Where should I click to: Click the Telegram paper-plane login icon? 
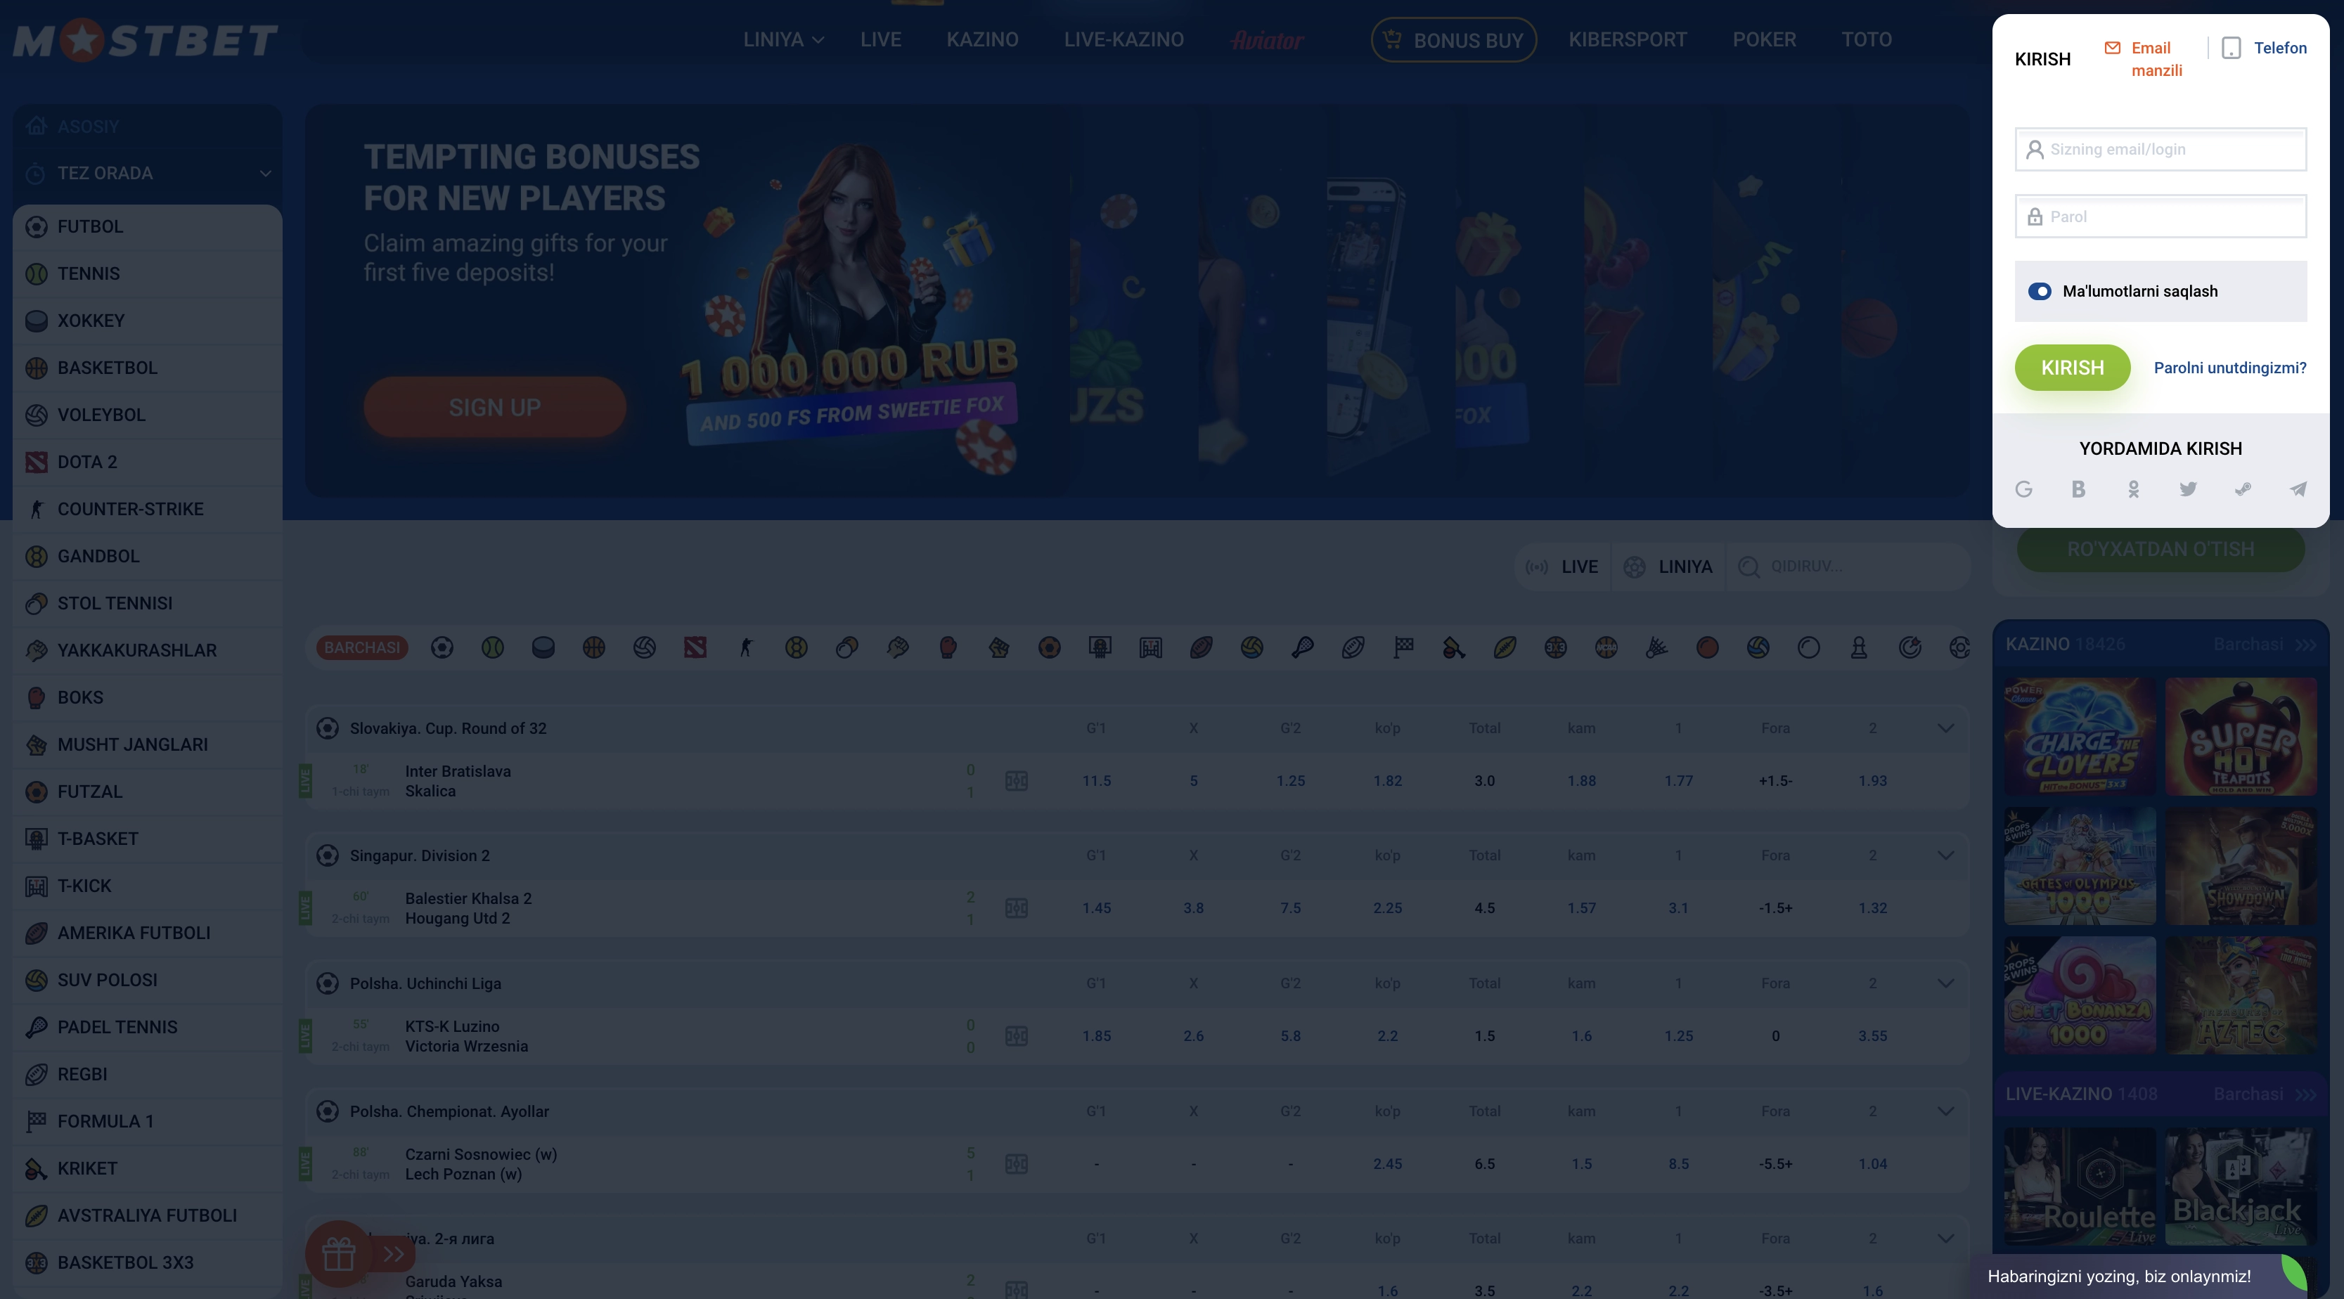pyautogui.click(x=2298, y=489)
